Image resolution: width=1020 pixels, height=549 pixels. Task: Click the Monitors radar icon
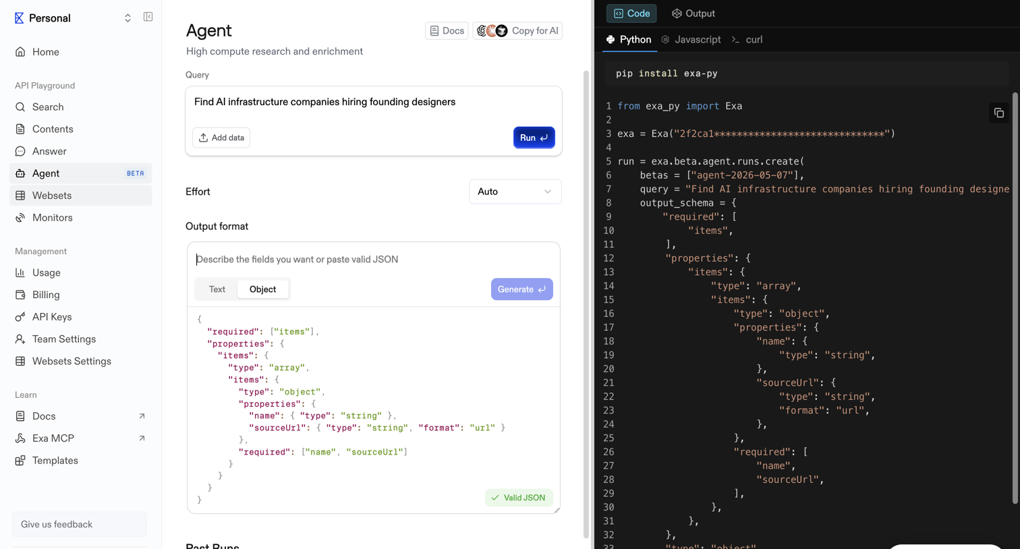click(20, 218)
